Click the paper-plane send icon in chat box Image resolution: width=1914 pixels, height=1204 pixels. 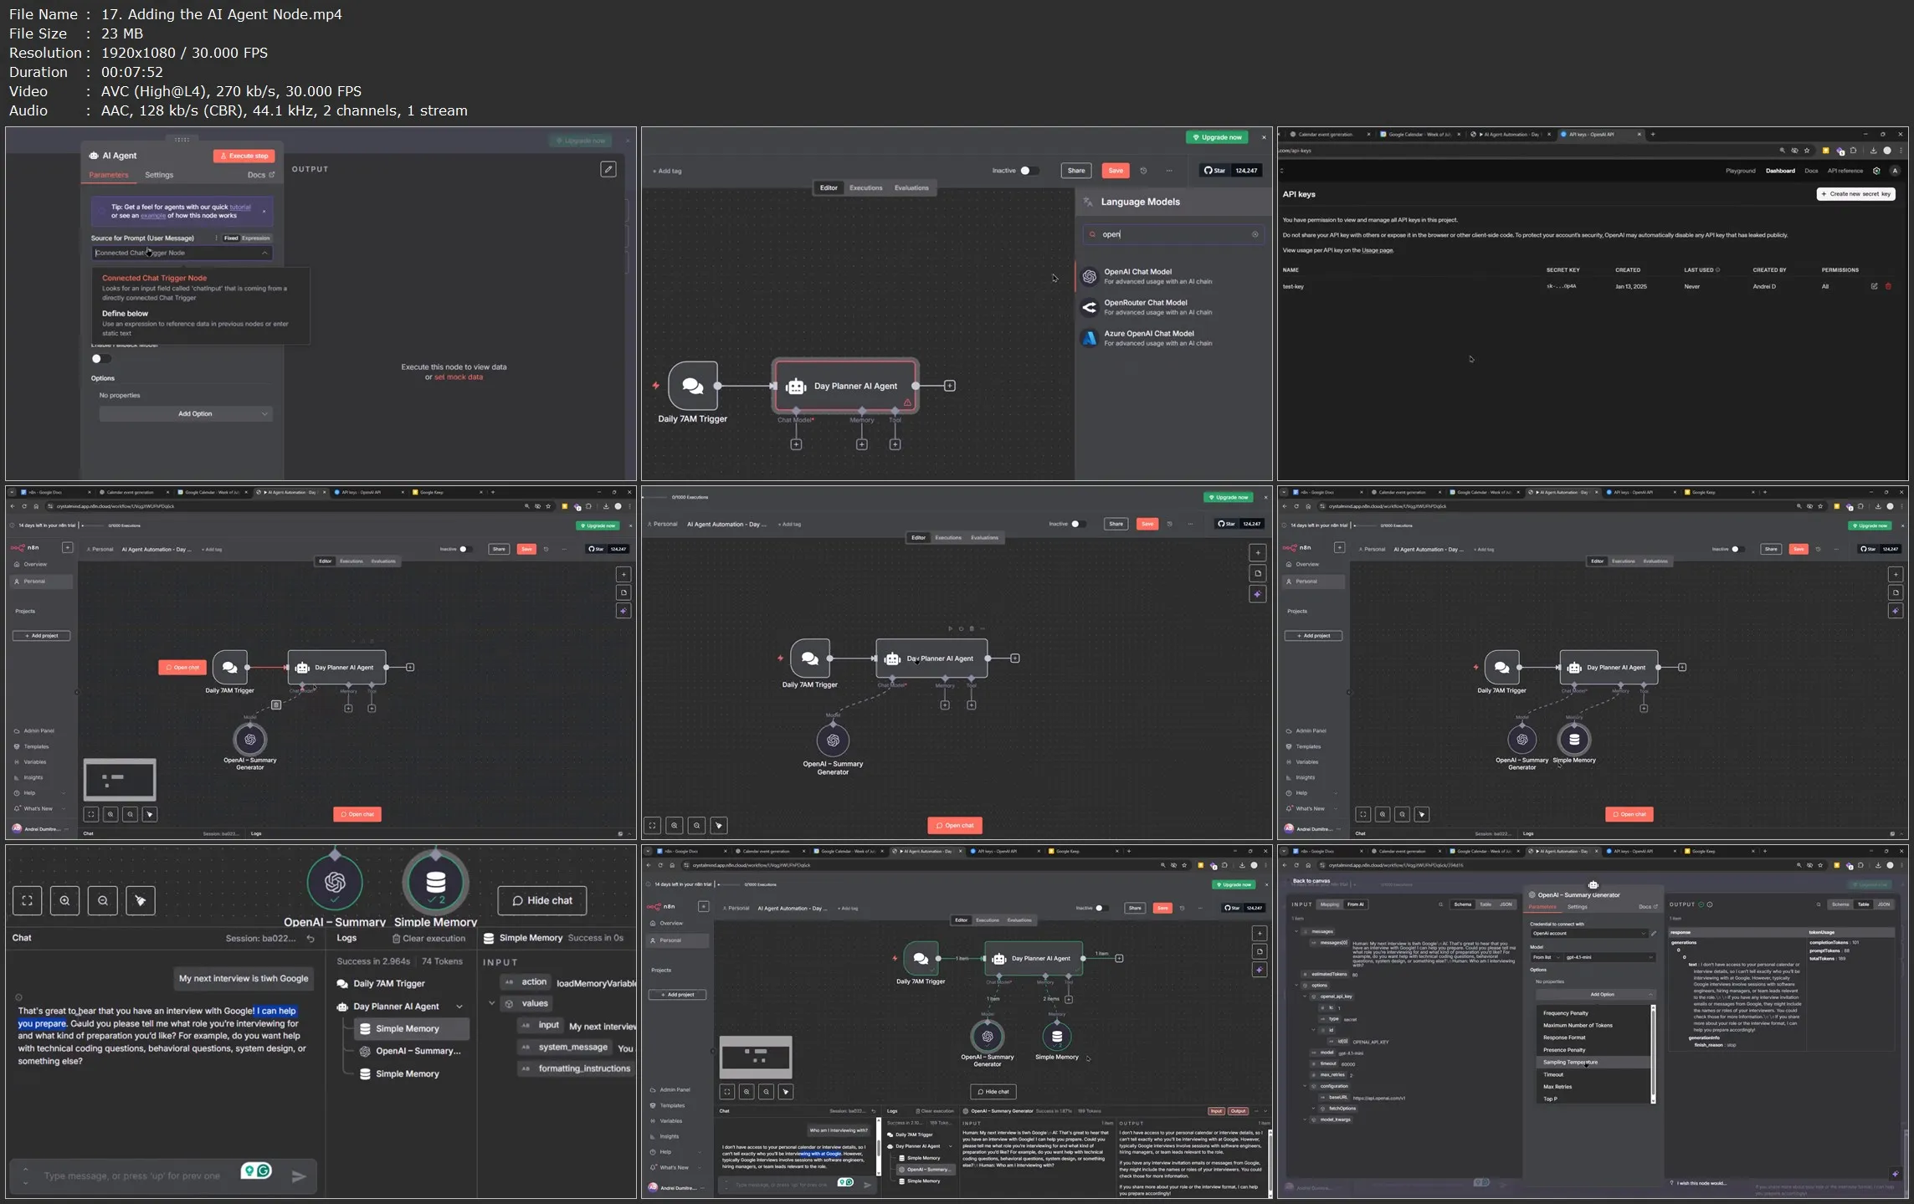pyautogui.click(x=299, y=1176)
